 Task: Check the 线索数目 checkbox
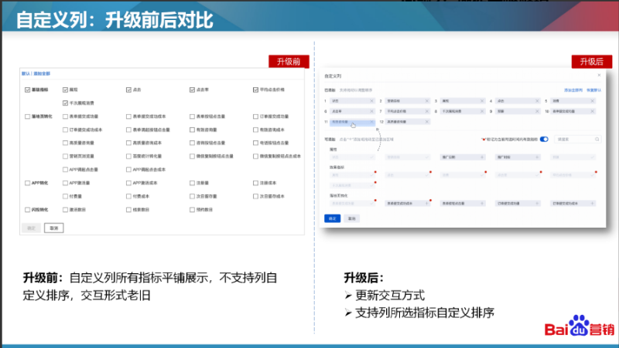128,210
